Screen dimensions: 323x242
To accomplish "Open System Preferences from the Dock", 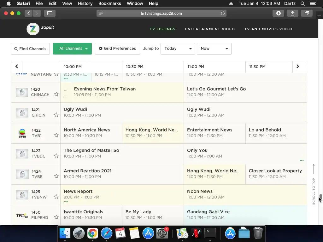I will tap(162, 233).
